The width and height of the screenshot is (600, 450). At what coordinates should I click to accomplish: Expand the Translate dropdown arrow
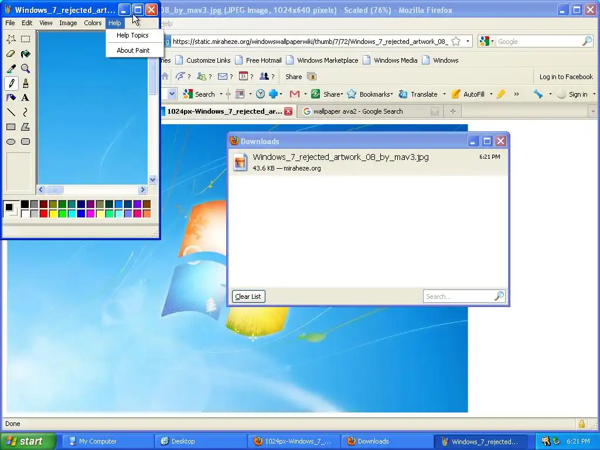(x=444, y=94)
